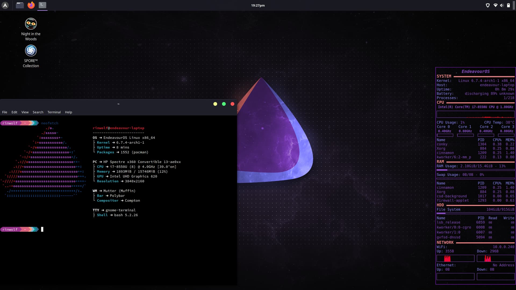This screenshot has width=516, height=290.
Task: Open the file manager in the top panel
Action: [20, 5]
